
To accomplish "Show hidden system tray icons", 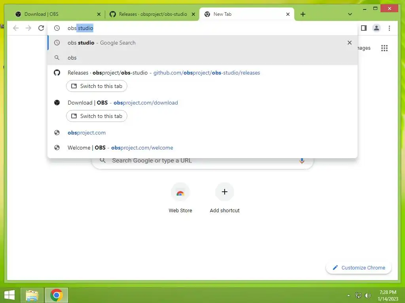I will coord(349,296).
